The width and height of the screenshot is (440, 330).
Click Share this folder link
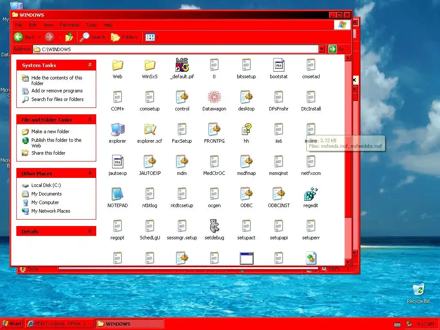coord(48,153)
